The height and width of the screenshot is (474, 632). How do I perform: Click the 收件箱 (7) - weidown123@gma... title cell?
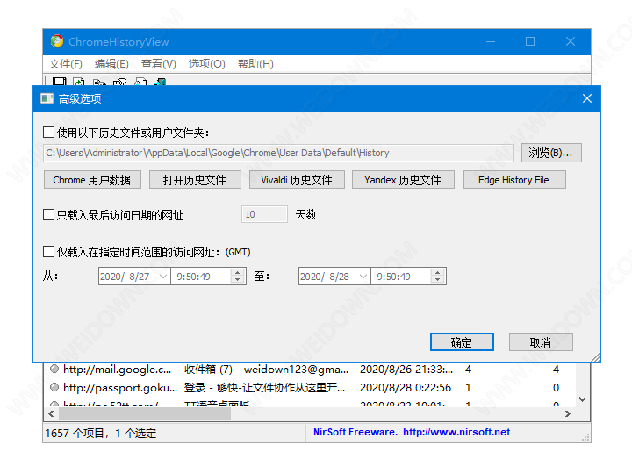click(x=267, y=370)
